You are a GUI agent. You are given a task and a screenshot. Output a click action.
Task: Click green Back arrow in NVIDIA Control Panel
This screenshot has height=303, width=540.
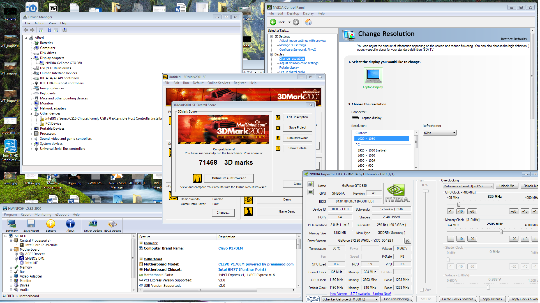click(273, 22)
